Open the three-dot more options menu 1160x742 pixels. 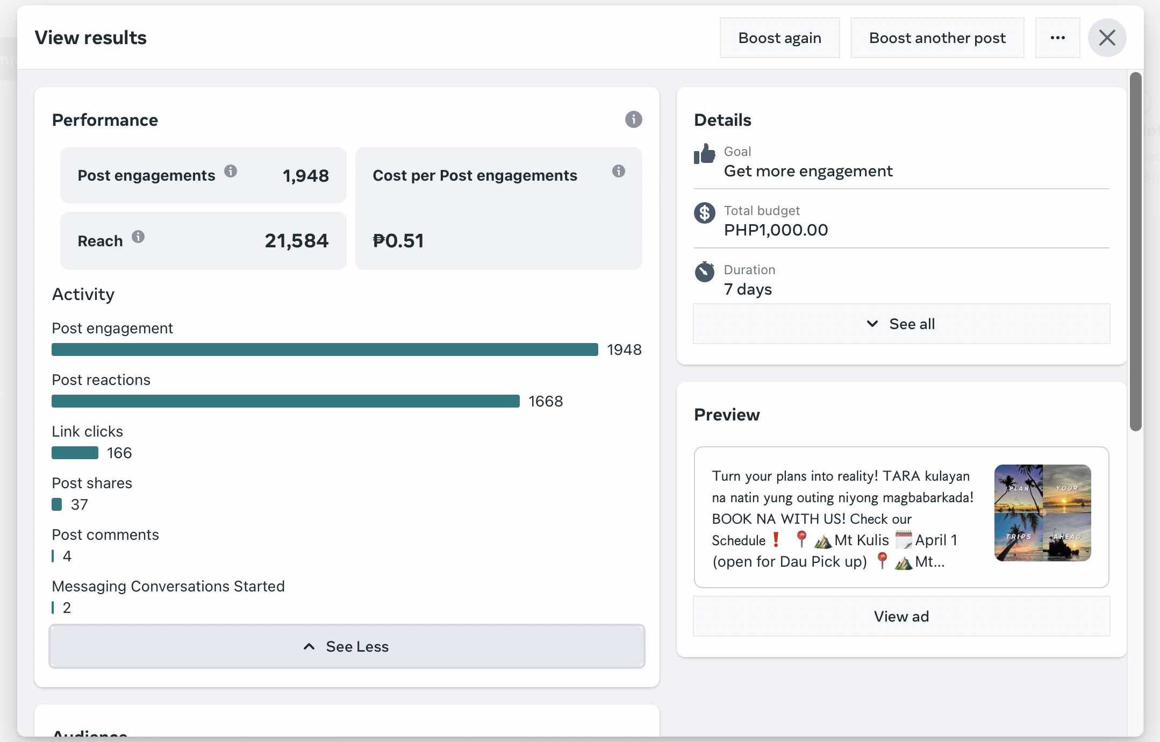click(x=1057, y=38)
